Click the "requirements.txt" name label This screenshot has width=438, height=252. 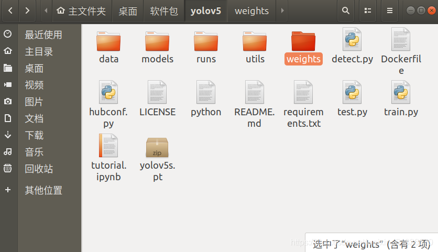tap(304, 118)
